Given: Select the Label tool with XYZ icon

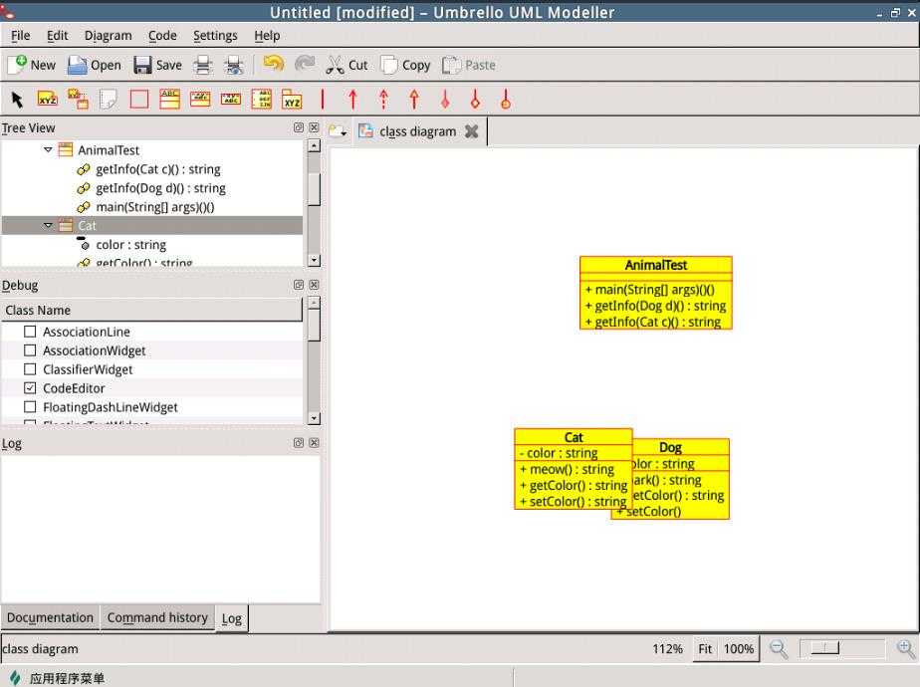Looking at the screenshot, I should pos(48,100).
